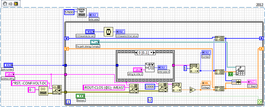Click the :ROUT:CLOS (@1); :MEAS? string constant
265x107 pixels.
(104, 88)
